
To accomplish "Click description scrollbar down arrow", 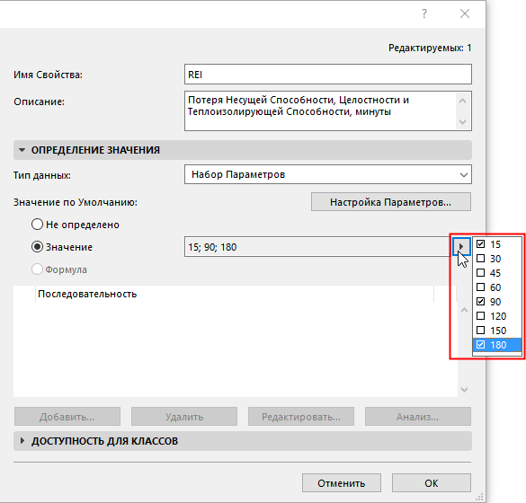I will pos(462,121).
